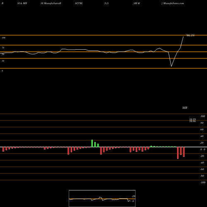Click the -20 label on the MR axis
This screenshot has height=207, width=207.
point(202,156)
